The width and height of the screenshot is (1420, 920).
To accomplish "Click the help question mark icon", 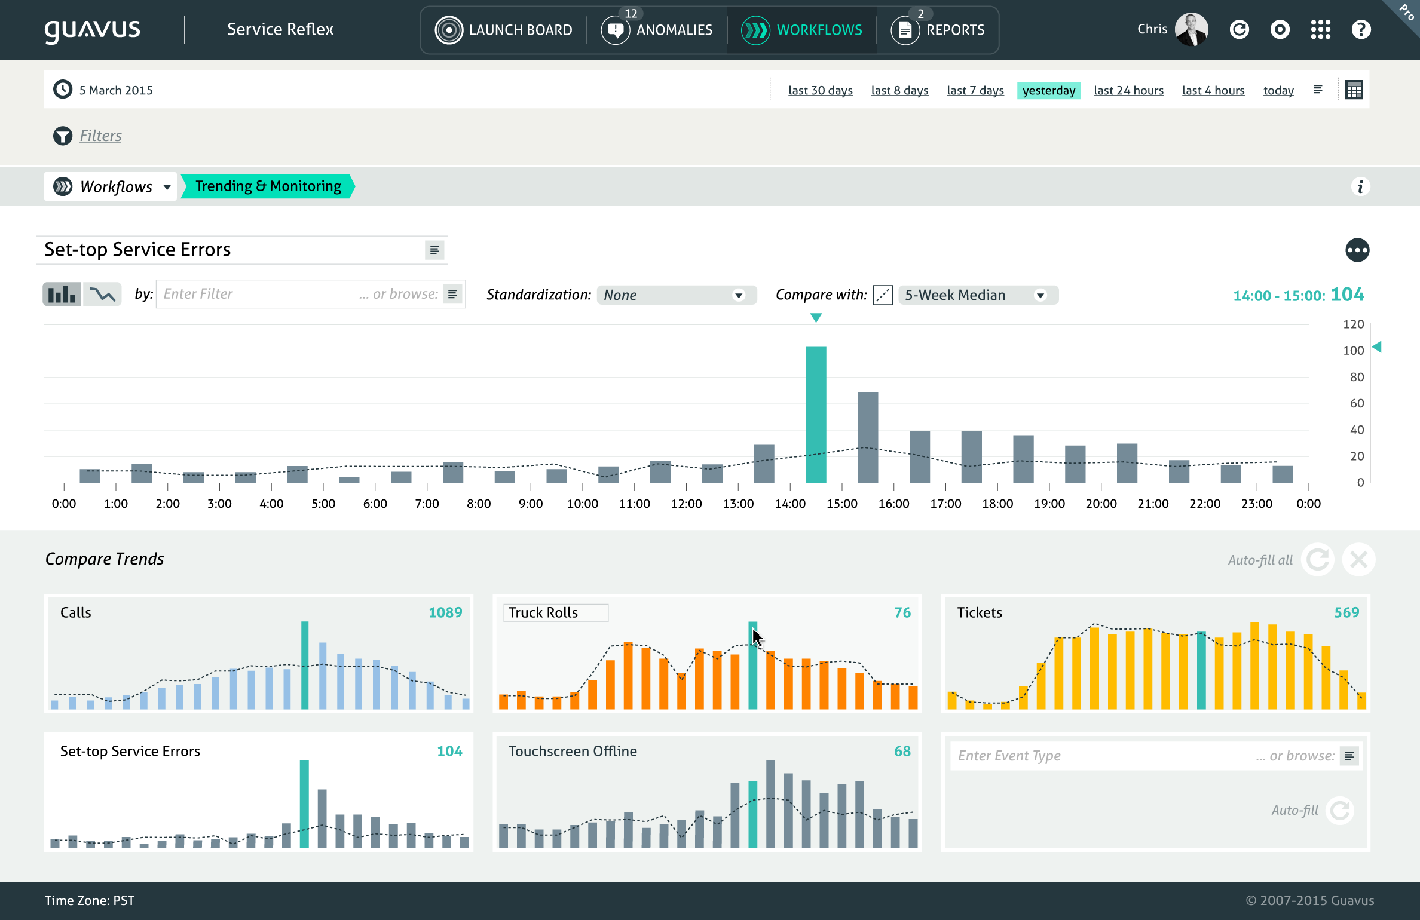I will 1361,29.
